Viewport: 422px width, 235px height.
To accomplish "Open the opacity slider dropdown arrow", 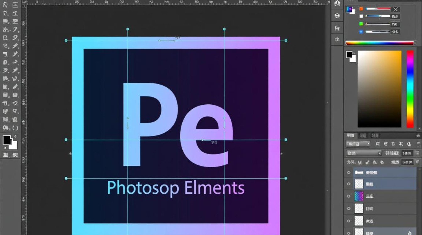I will pyautogui.click(x=417, y=153).
